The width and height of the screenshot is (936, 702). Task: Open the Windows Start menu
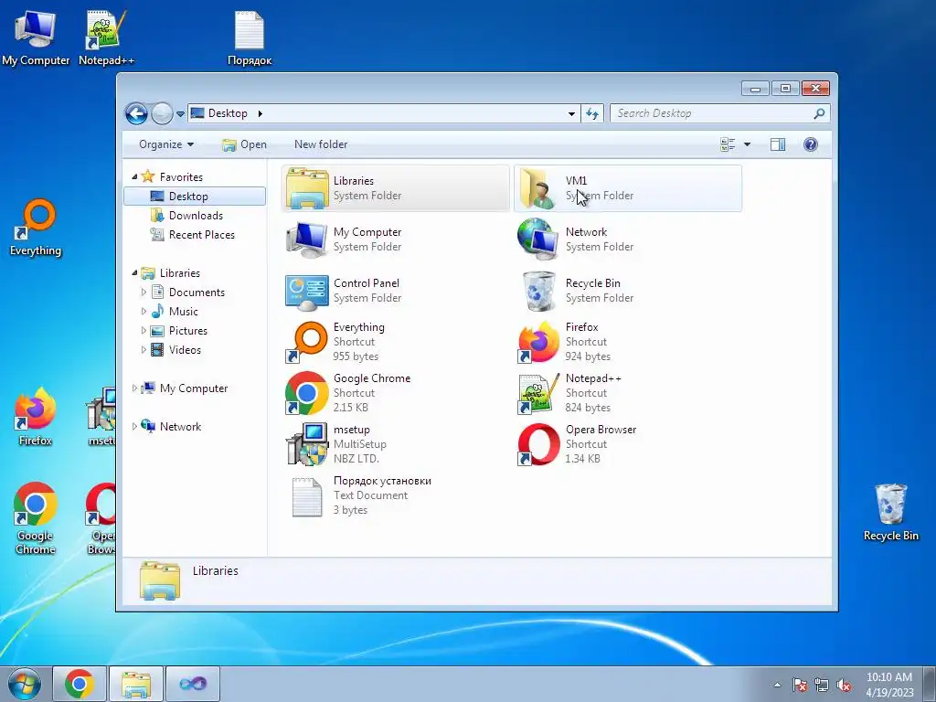(25, 684)
